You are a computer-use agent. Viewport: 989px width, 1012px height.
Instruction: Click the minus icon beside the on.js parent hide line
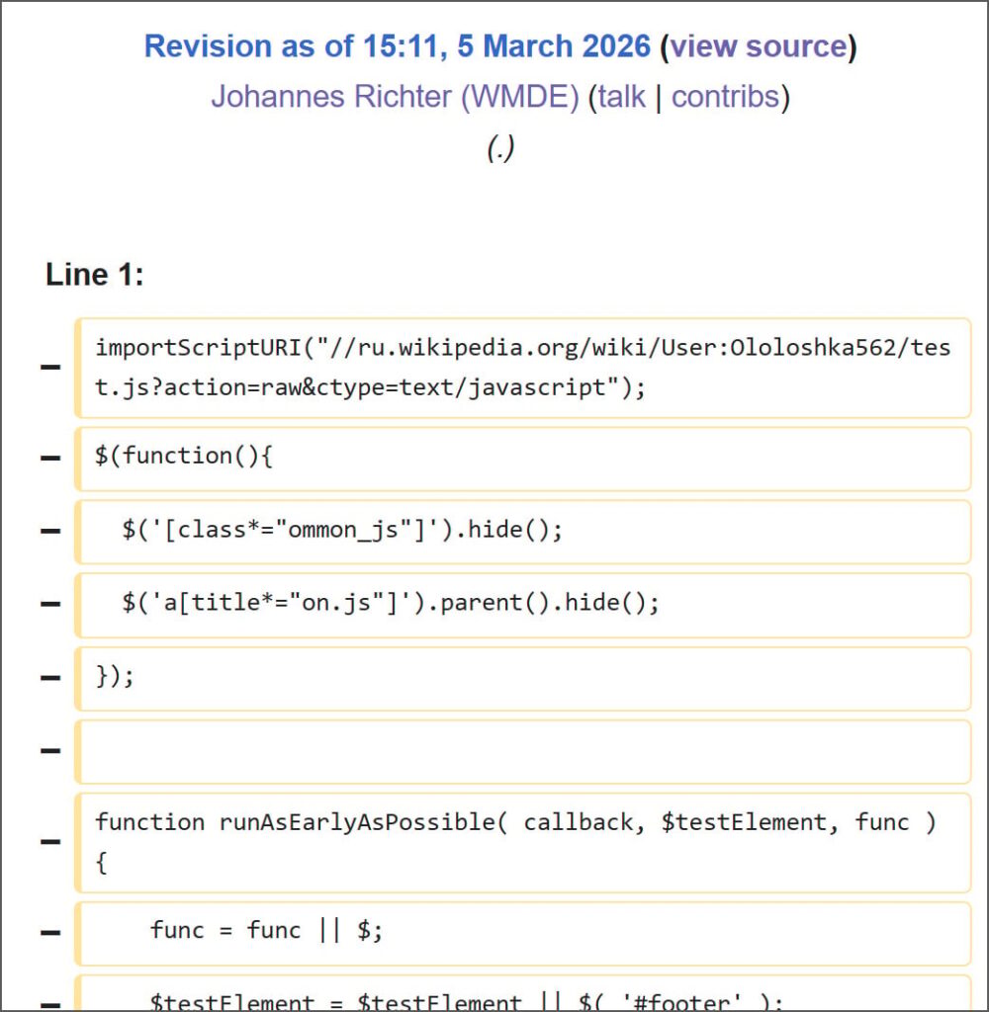coord(48,604)
